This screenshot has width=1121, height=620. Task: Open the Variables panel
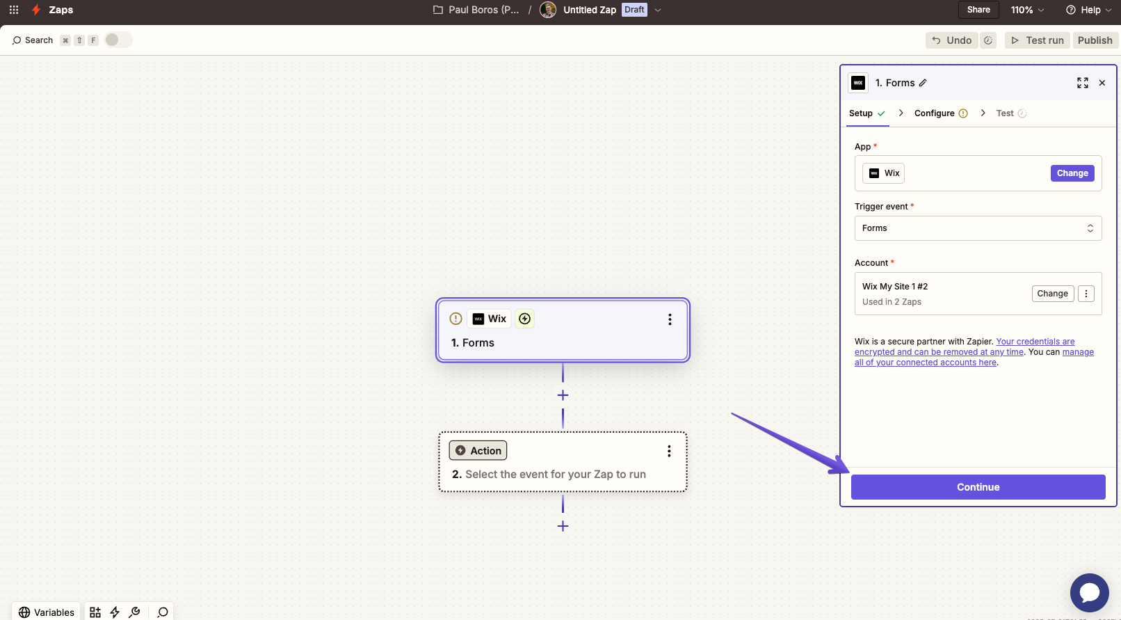pyautogui.click(x=46, y=612)
